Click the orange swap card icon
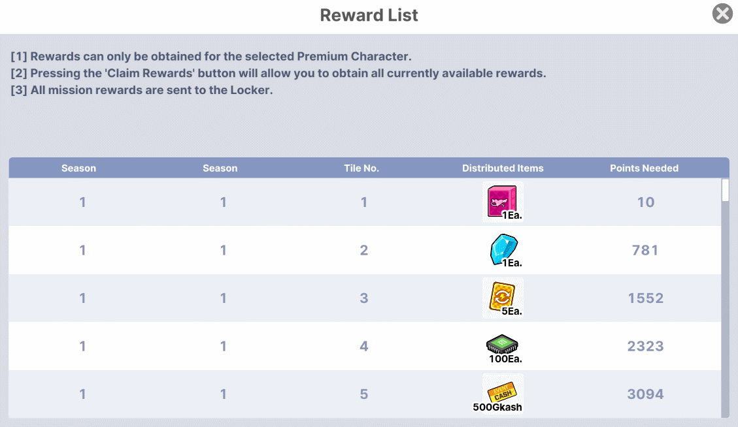The height and width of the screenshot is (427, 738). (502, 297)
